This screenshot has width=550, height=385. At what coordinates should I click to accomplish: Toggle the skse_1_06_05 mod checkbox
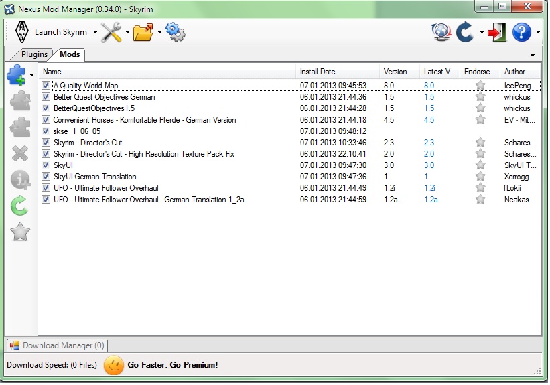tap(46, 131)
